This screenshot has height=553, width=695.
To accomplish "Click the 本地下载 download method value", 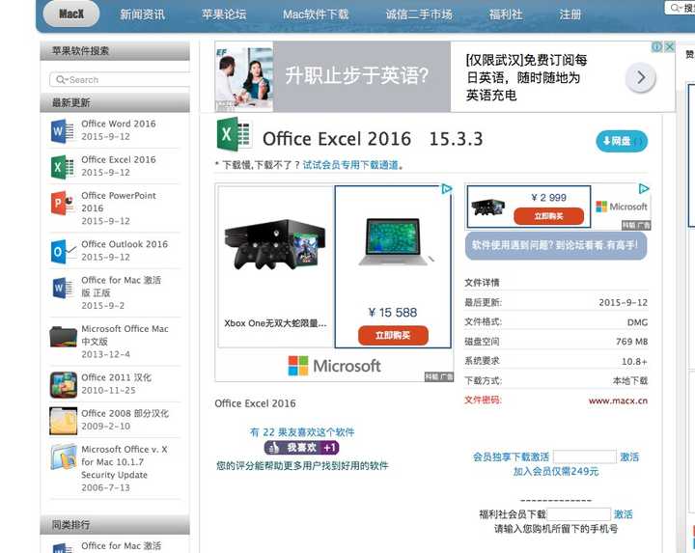I will [629, 380].
